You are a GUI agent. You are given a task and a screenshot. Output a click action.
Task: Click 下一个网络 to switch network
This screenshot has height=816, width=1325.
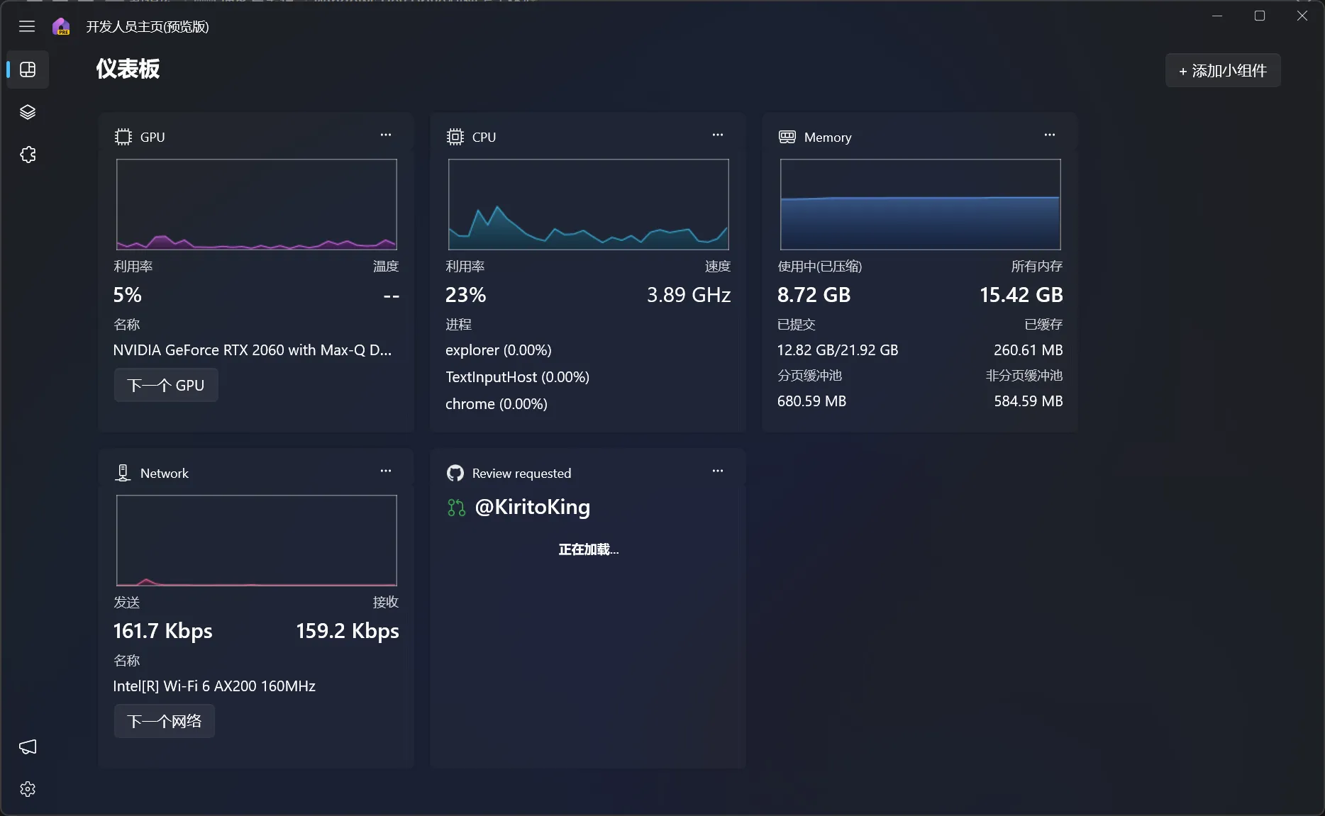165,721
